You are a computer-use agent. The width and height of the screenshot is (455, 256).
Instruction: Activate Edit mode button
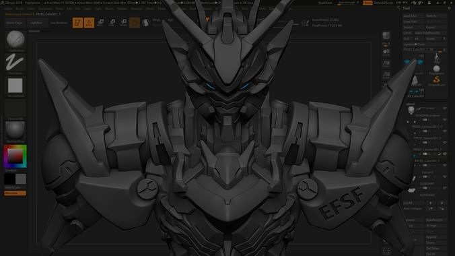point(77,23)
